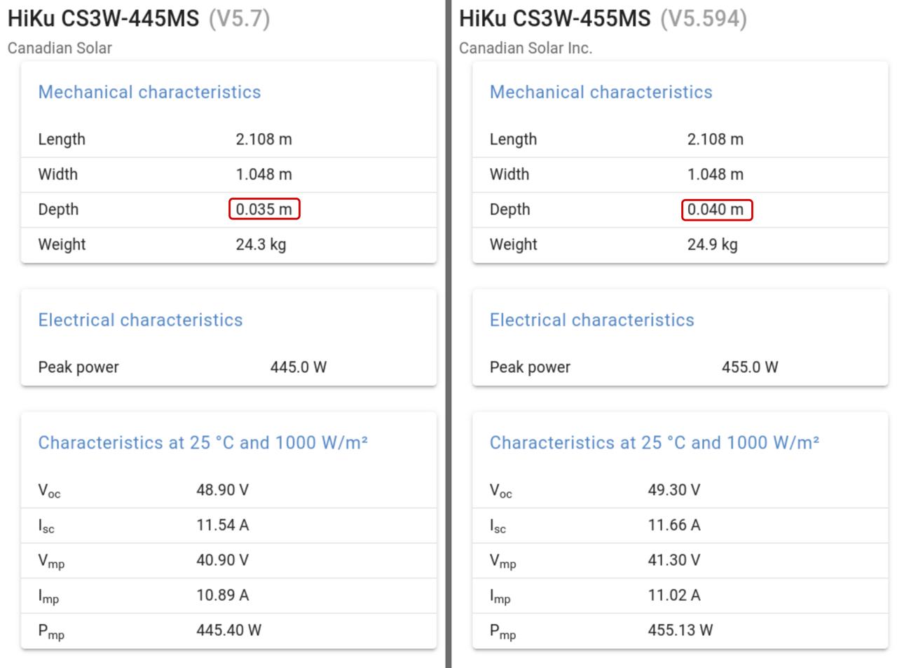Click the 445.0 W peak power value
The image size is (897, 668).
point(298,367)
